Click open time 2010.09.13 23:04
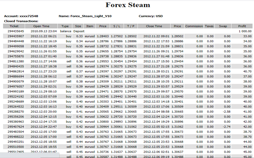 (x=44, y=31)
